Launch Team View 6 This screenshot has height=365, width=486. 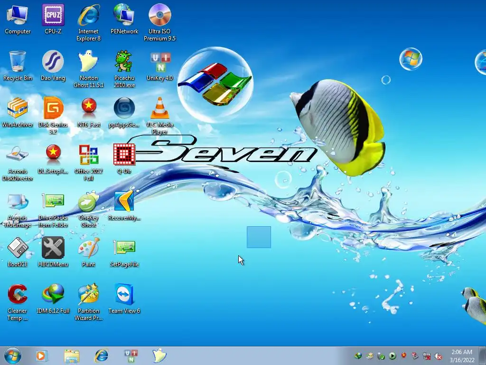[x=124, y=298]
